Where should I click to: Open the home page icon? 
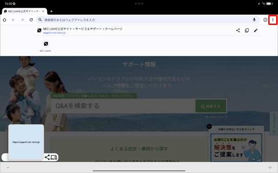coord(5,20)
